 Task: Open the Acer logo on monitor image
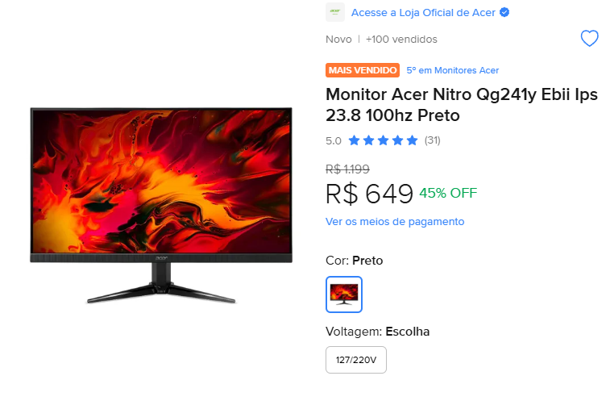pyautogui.click(x=161, y=258)
